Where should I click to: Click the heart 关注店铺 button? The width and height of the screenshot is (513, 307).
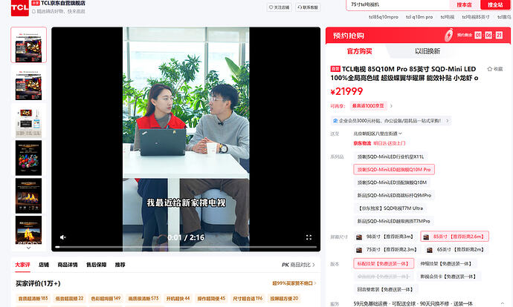pyautogui.click(x=279, y=7)
